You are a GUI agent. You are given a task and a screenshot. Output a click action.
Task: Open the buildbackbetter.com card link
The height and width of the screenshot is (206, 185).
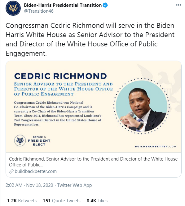pyautogui.click(x=36, y=171)
